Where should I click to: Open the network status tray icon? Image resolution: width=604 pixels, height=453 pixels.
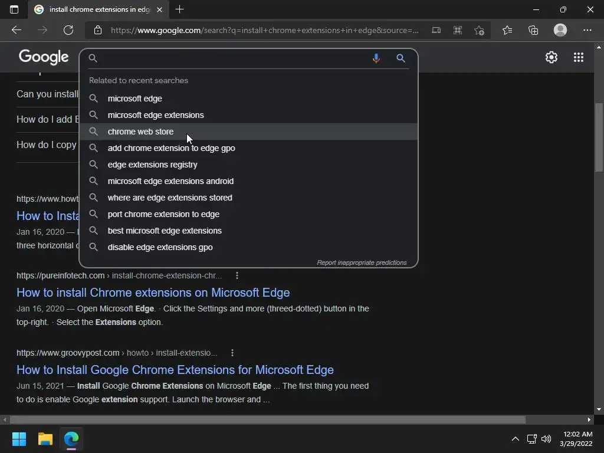531,439
